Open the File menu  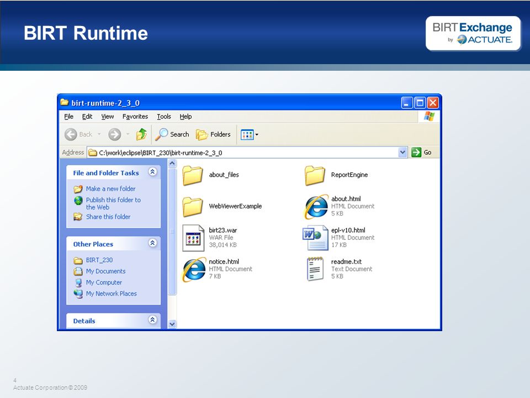pos(68,117)
